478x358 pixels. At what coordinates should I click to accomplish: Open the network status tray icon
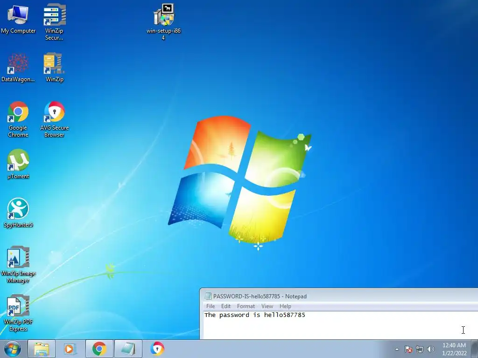(x=420, y=349)
